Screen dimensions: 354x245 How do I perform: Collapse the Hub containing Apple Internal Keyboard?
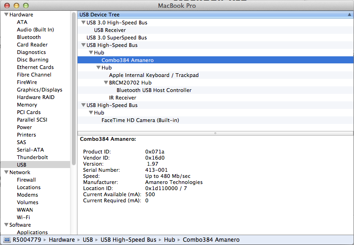click(98, 68)
